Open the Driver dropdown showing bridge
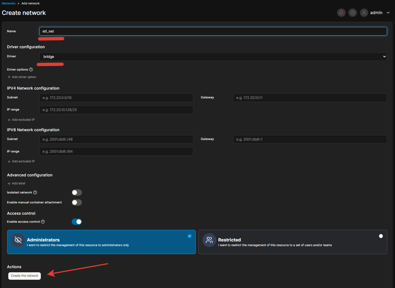 213,56
